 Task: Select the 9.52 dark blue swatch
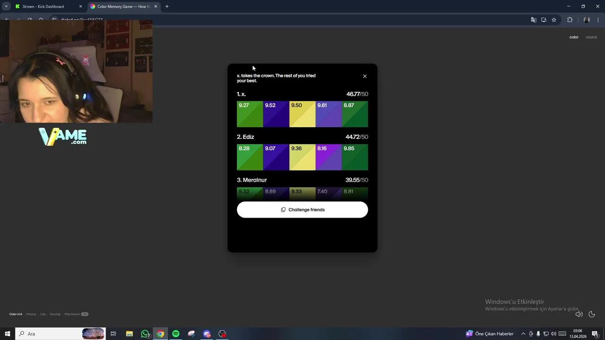click(x=276, y=114)
